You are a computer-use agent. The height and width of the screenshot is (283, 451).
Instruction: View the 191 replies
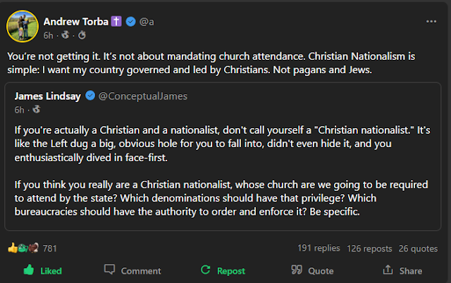318,248
